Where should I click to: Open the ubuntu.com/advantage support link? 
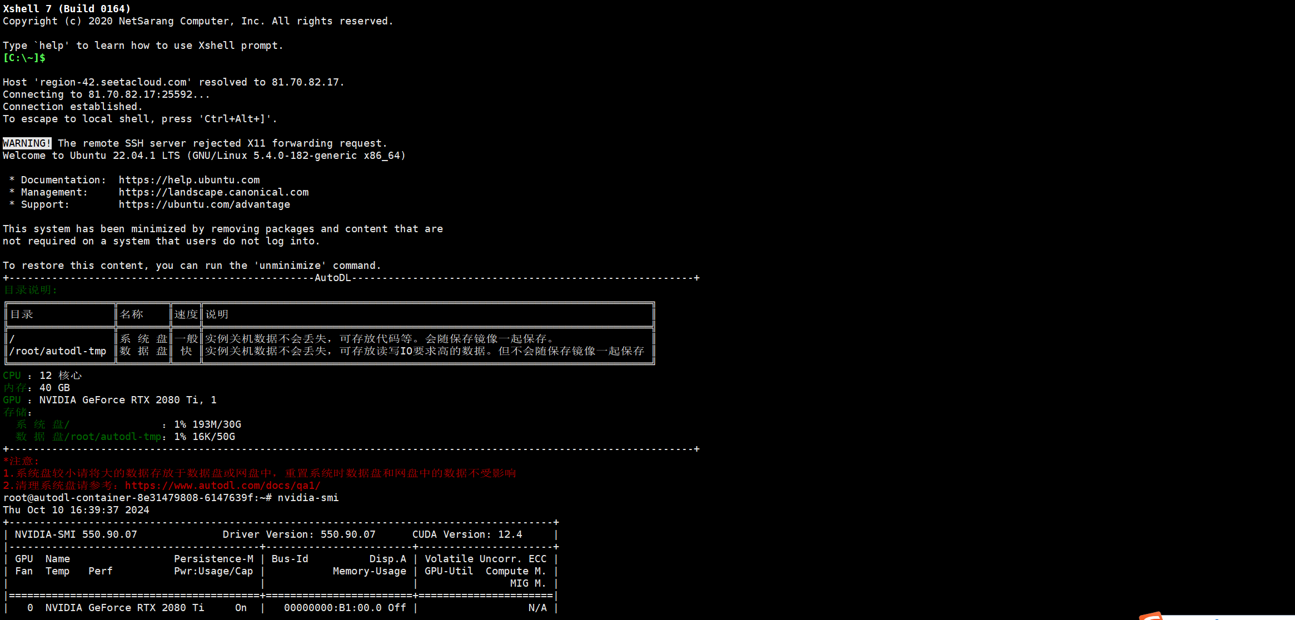coord(204,204)
